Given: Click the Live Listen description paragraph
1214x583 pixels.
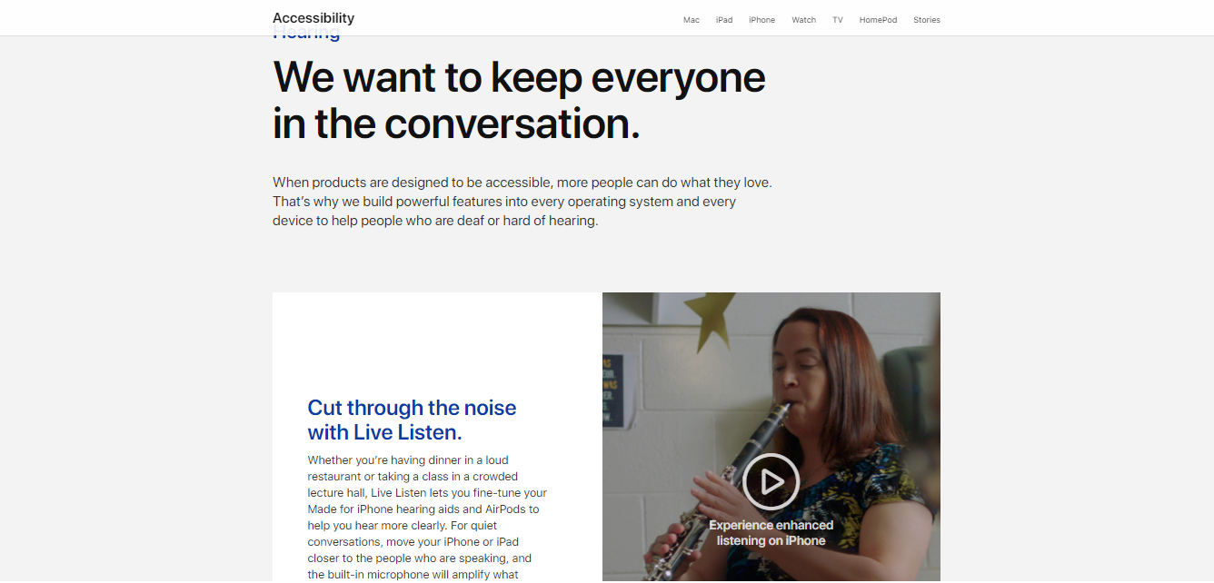Looking at the screenshot, I should [x=427, y=517].
